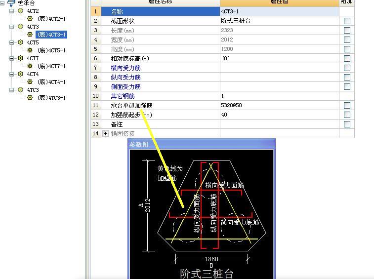Click gear icon beside 4CT7 node

21,58
